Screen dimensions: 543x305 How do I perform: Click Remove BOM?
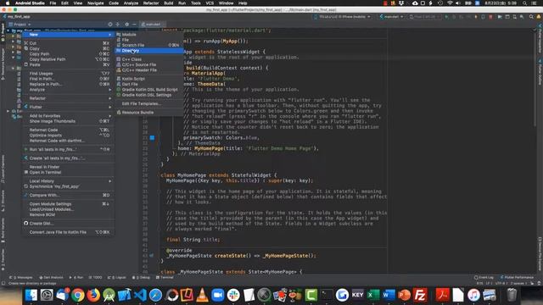click(x=68, y=214)
